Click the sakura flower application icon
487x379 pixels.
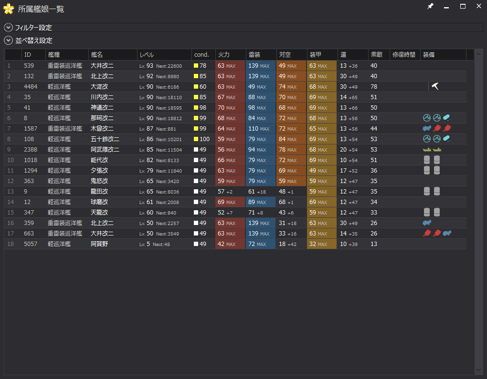pyautogui.click(x=9, y=9)
